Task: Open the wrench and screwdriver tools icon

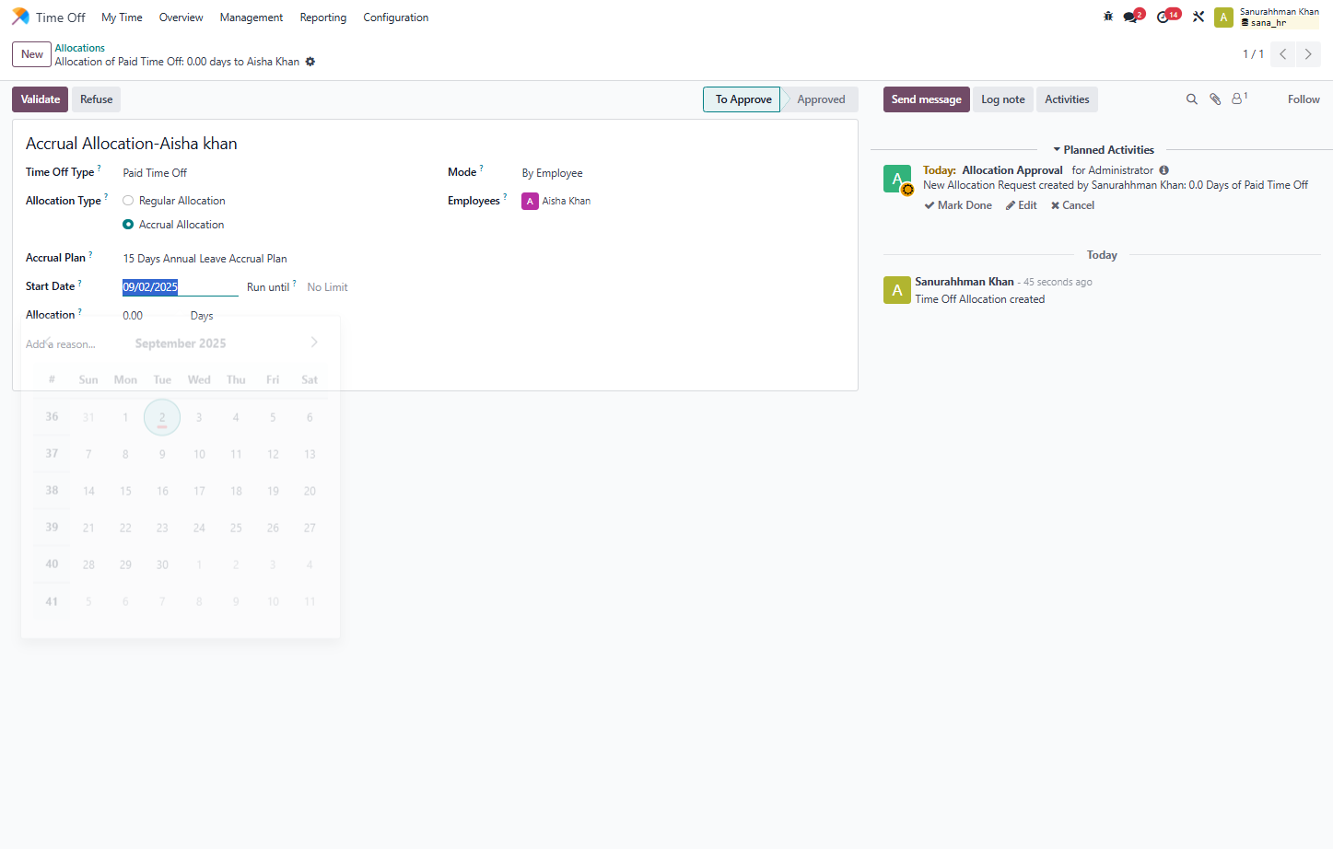Action: tap(1199, 17)
